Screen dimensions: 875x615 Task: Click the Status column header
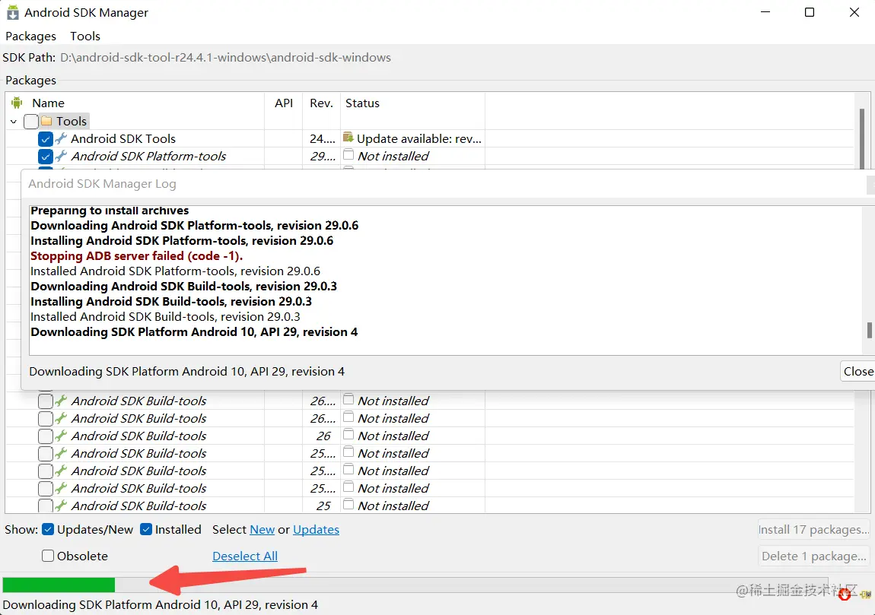click(x=362, y=103)
